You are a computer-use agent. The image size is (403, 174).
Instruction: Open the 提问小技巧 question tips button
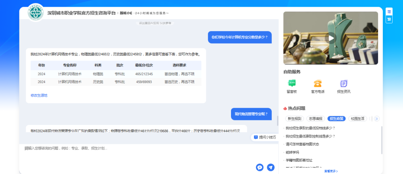click(265, 137)
